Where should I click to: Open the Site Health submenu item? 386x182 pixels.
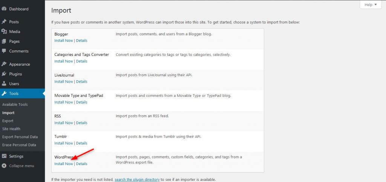click(x=11, y=129)
